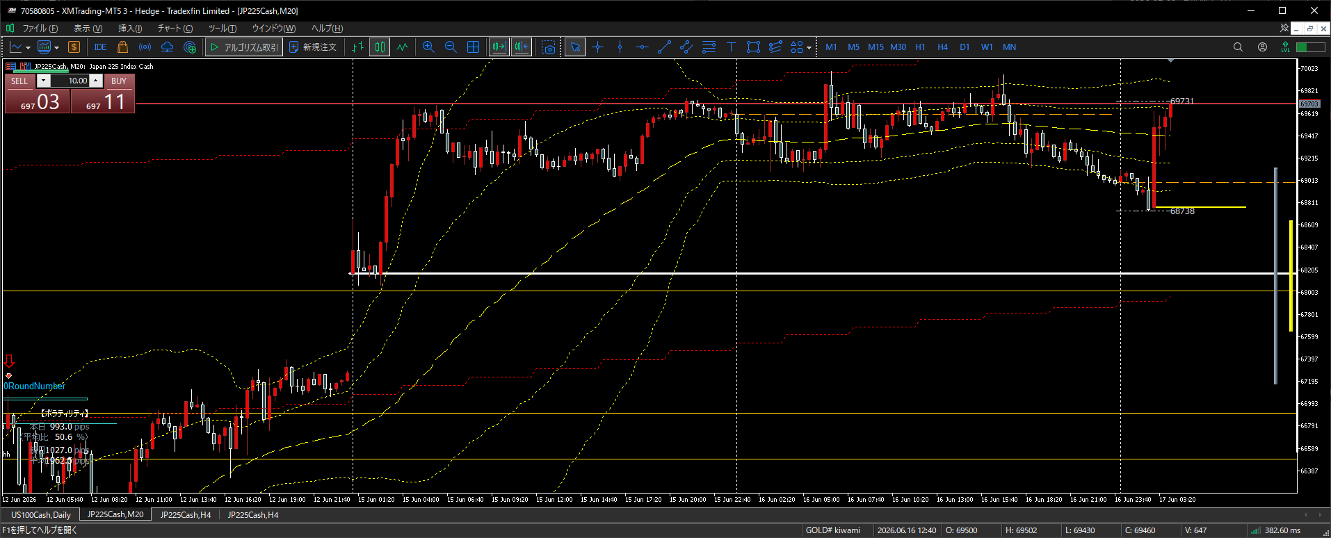
Task: Open the IDE MetaEditor icon
Action: 100,47
